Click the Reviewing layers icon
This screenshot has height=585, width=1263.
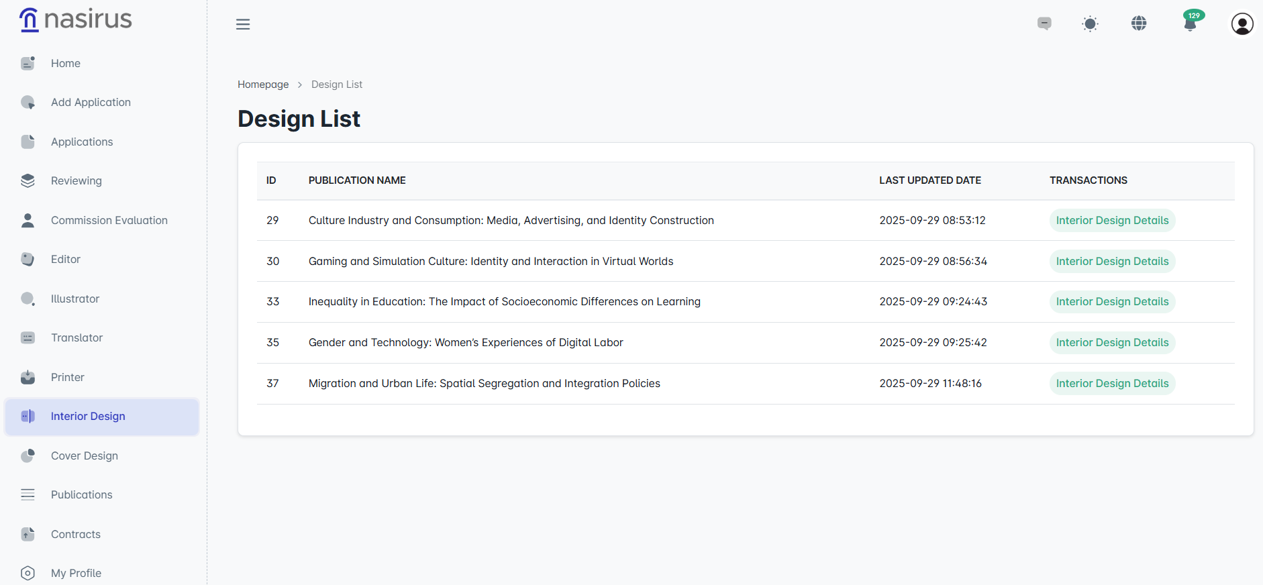28,181
